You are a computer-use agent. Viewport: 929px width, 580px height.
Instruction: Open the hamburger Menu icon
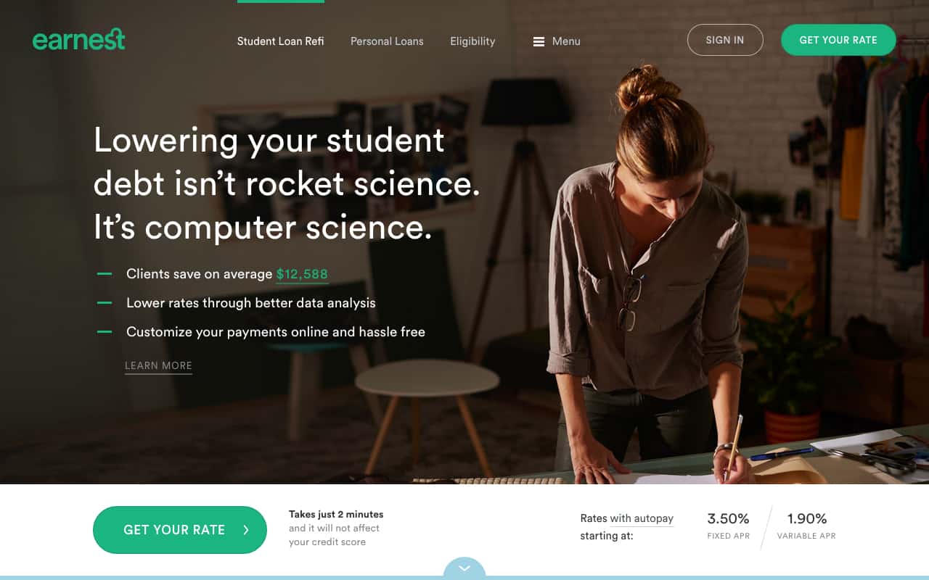[x=539, y=41]
